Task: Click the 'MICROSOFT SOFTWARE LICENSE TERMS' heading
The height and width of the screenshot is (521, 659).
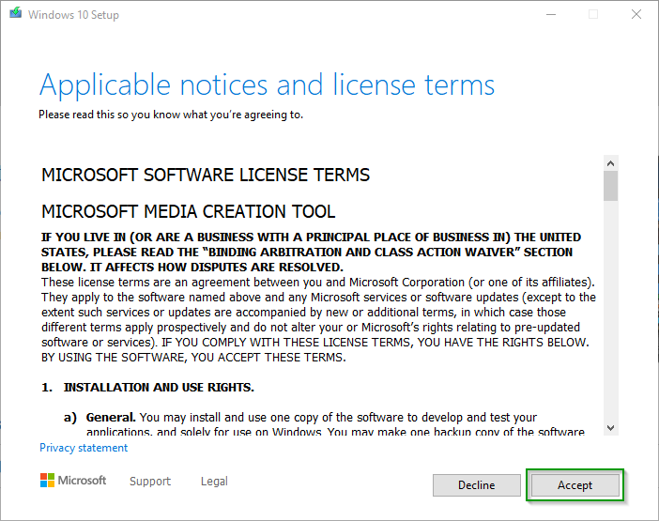Action: pos(206,176)
